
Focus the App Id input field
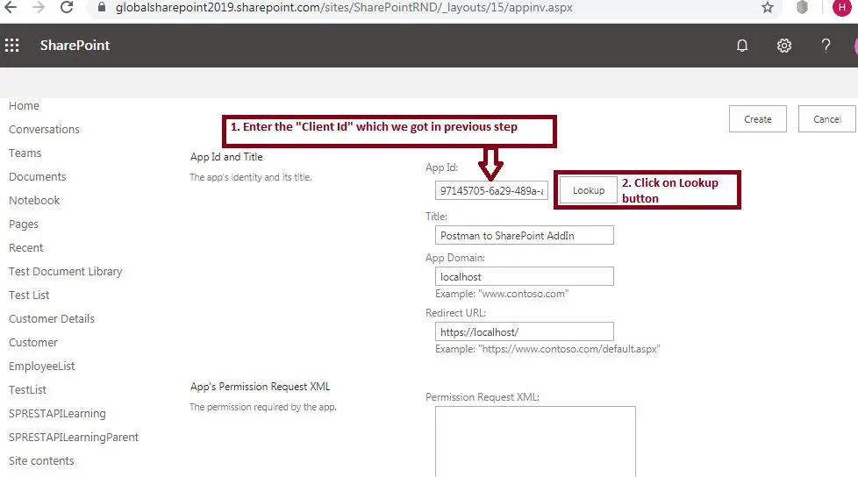coord(491,190)
